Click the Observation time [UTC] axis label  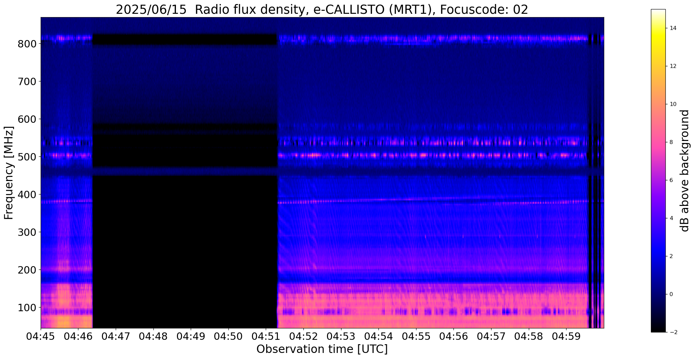[x=322, y=349]
